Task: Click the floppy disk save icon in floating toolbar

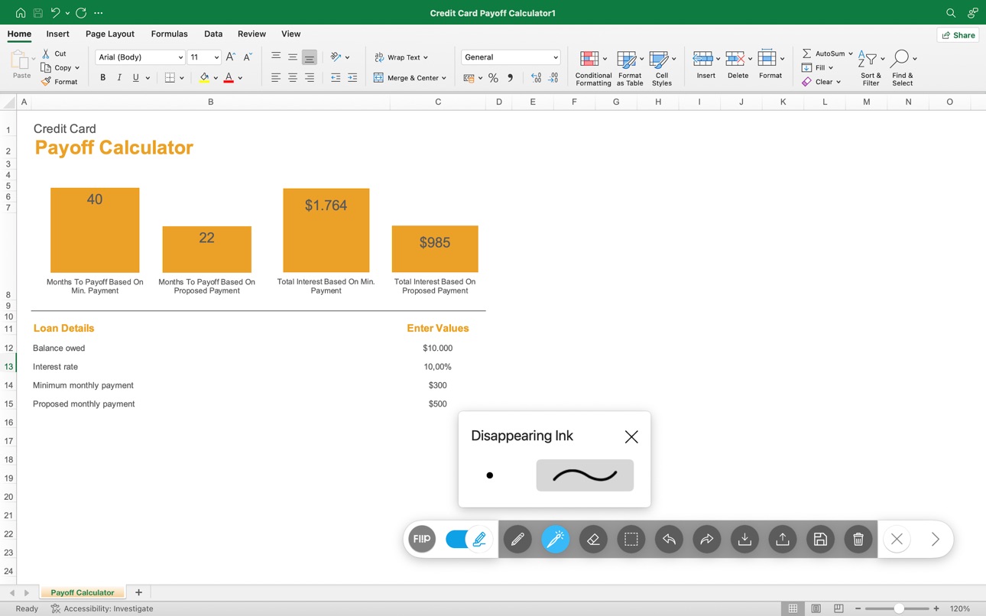Action: pyautogui.click(x=820, y=540)
